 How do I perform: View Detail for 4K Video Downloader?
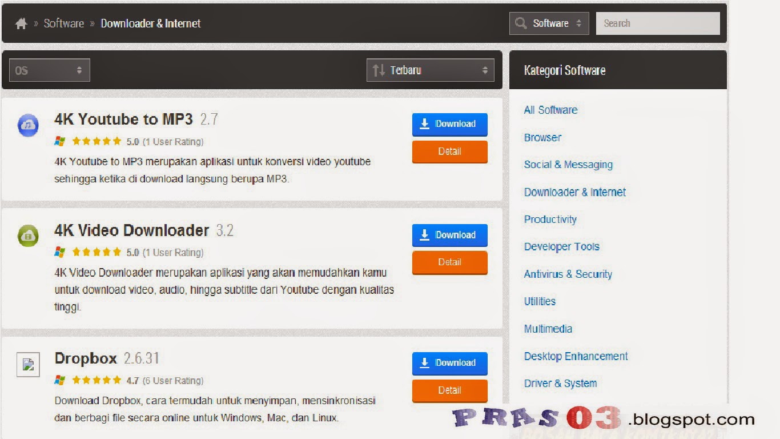pyautogui.click(x=450, y=262)
